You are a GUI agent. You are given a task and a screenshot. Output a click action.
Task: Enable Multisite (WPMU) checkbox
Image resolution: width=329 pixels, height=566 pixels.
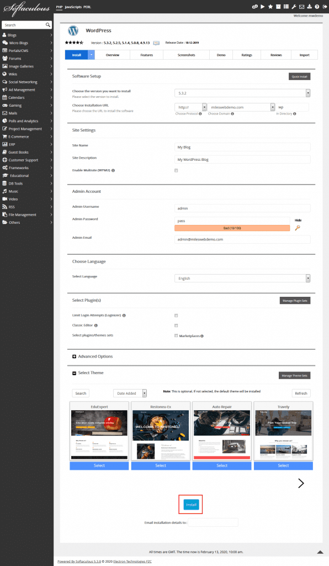tap(176, 170)
